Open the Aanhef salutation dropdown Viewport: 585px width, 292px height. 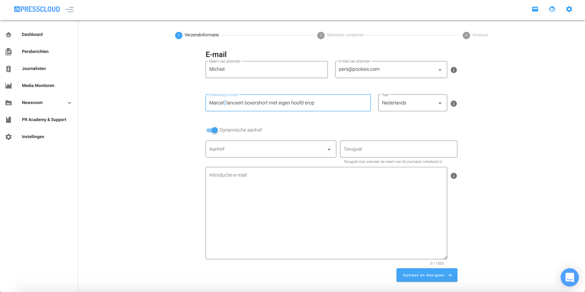point(271,149)
